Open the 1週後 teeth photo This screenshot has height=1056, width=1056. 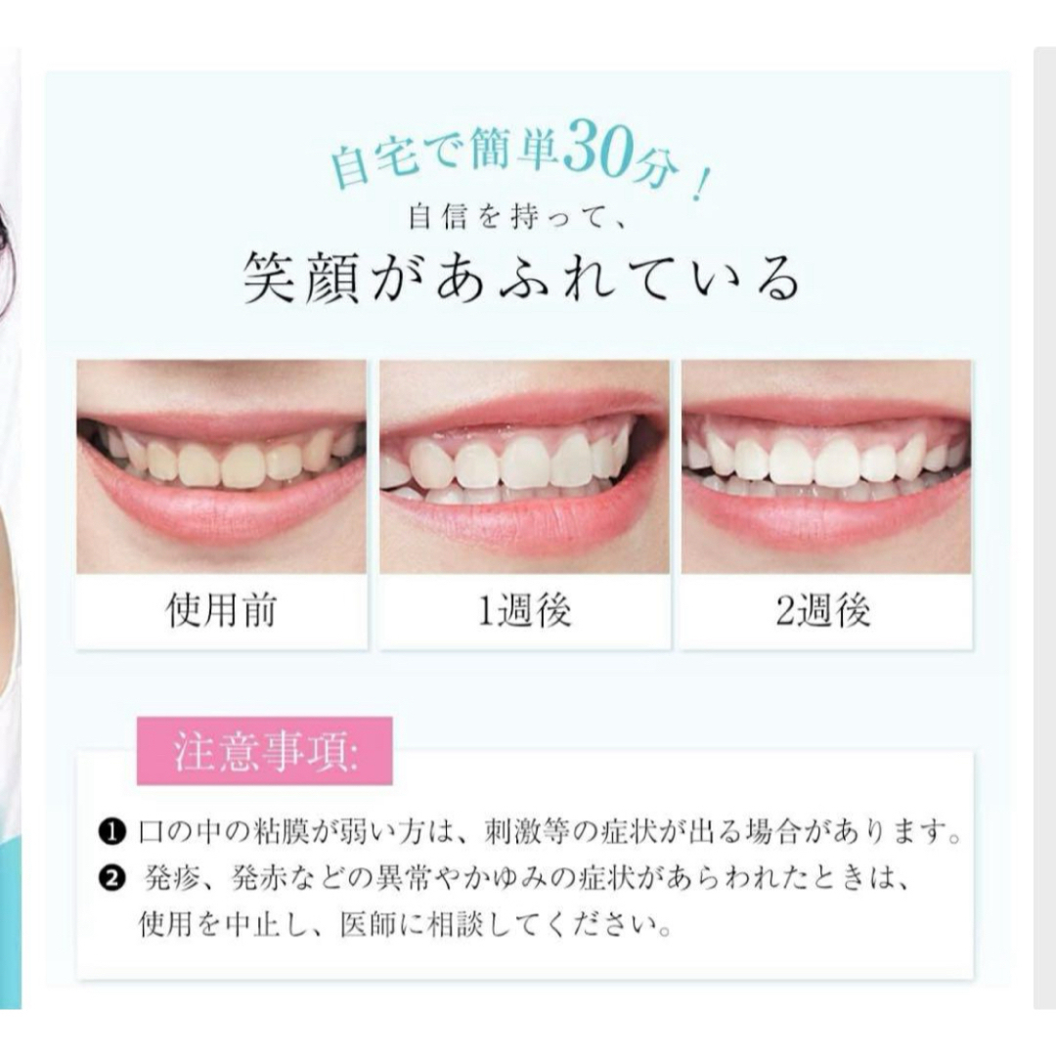(525, 466)
